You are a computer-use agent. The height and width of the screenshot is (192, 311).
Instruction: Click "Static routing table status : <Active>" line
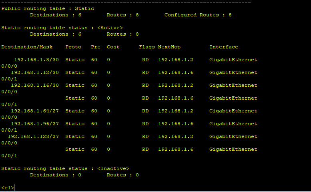click(62, 28)
